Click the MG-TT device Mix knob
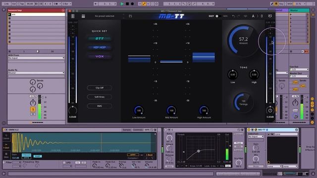 point(256,159)
